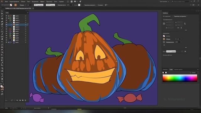Image resolution: width=201 pixels, height=113 pixels.
Task: Click the Установки button
Action: (x=100, y=5)
